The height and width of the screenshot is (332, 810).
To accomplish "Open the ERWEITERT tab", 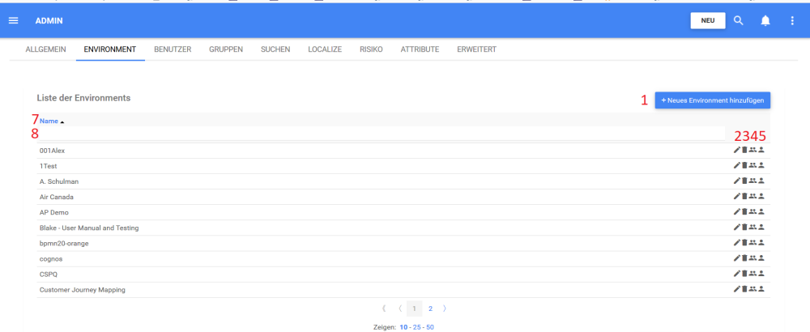I will (x=476, y=49).
